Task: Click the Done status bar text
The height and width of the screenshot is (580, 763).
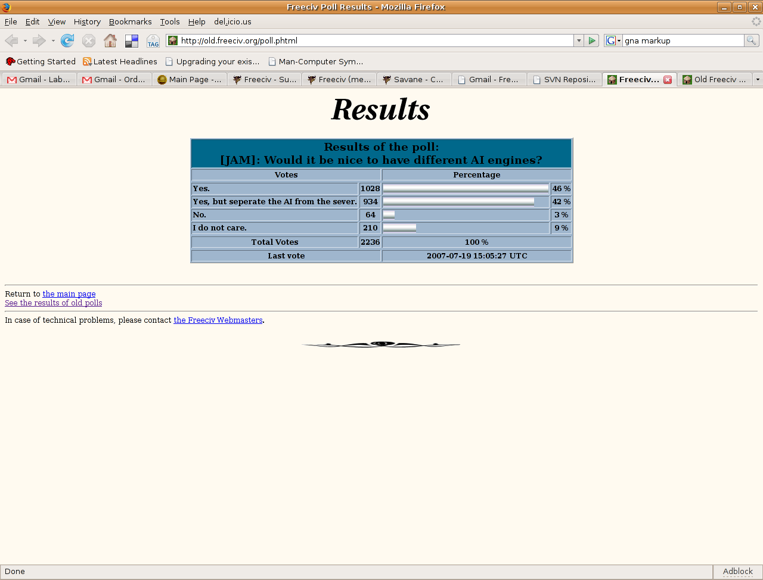Action: tap(15, 572)
